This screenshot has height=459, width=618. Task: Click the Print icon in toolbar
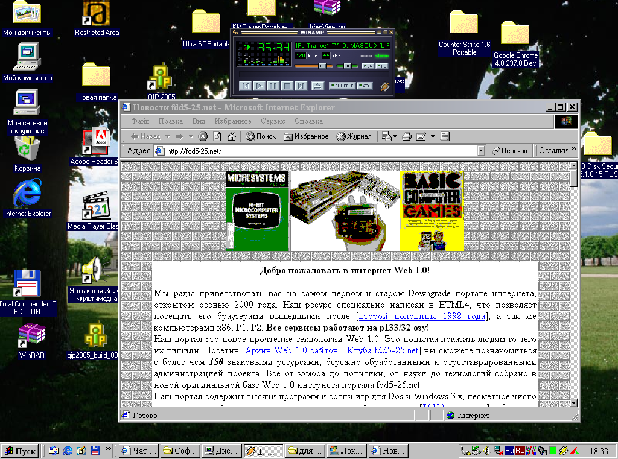pyautogui.click(x=407, y=136)
